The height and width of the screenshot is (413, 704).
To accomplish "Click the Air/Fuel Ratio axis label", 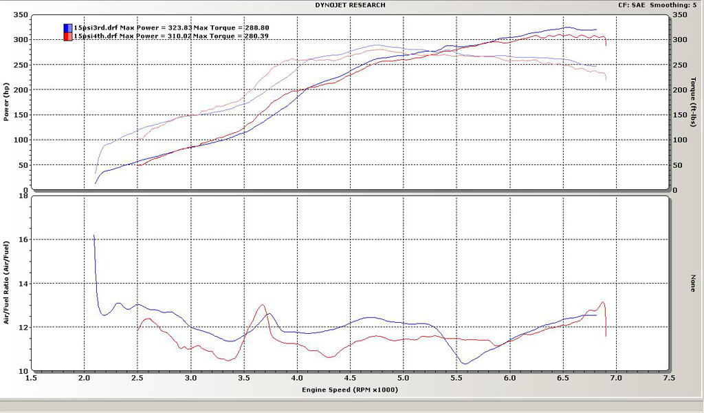I will point(6,282).
